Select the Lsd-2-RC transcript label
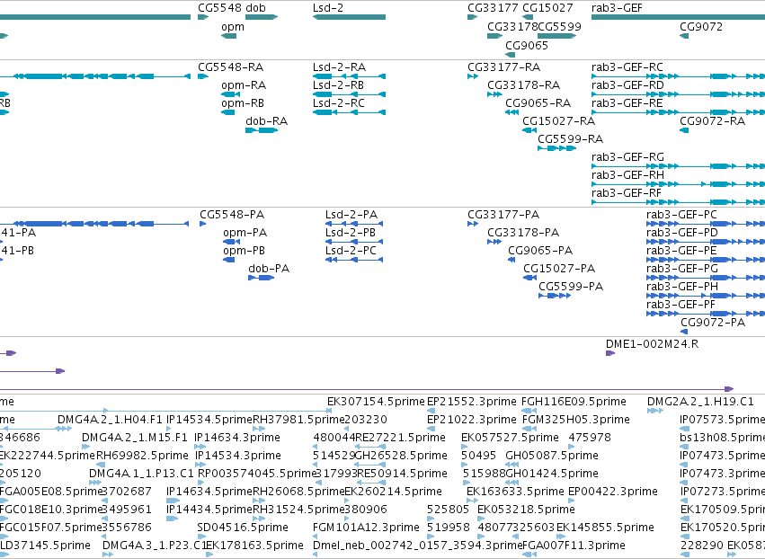This screenshot has width=765, height=559. [x=339, y=103]
